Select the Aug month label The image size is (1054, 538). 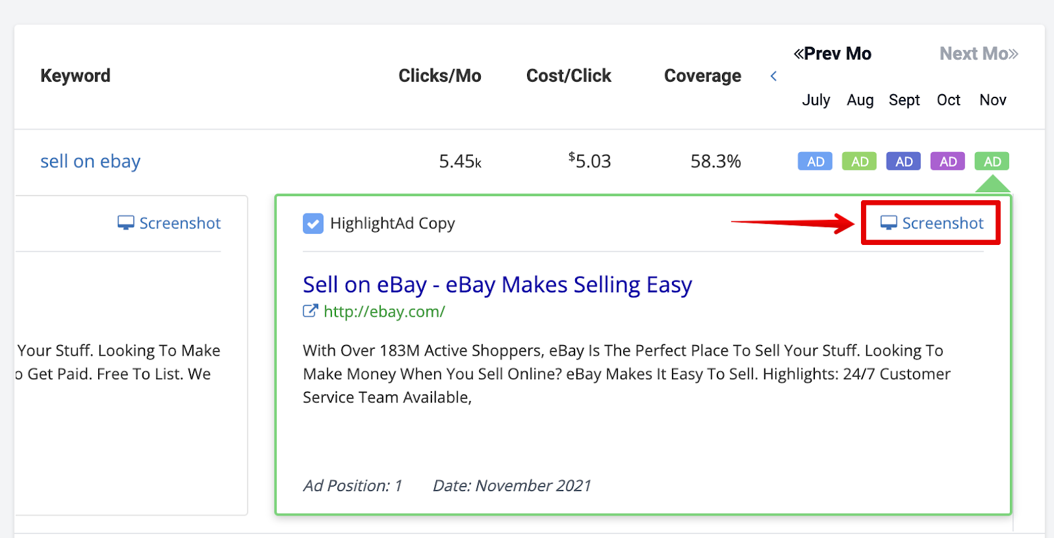click(x=860, y=100)
